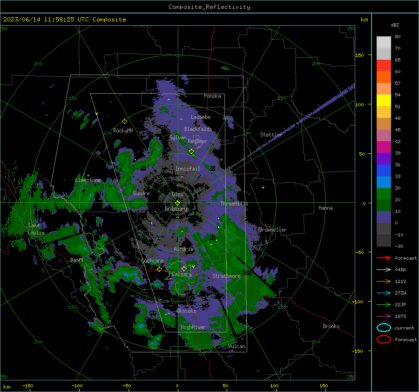Select the dark grey -10 dBZ swatch
Screen dimensions: 419x392
click(384, 240)
